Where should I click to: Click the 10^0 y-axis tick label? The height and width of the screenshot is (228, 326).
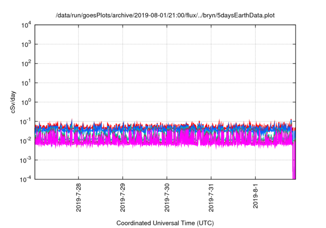(x=26, y=102)
